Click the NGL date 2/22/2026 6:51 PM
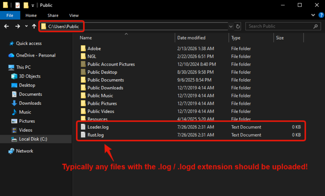Viewport: 325px width, 196px height. point(195,56)
